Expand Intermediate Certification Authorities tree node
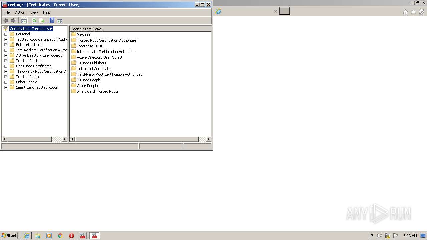Image resolution: width=427 pixels, height=240 pixels. 6,50
